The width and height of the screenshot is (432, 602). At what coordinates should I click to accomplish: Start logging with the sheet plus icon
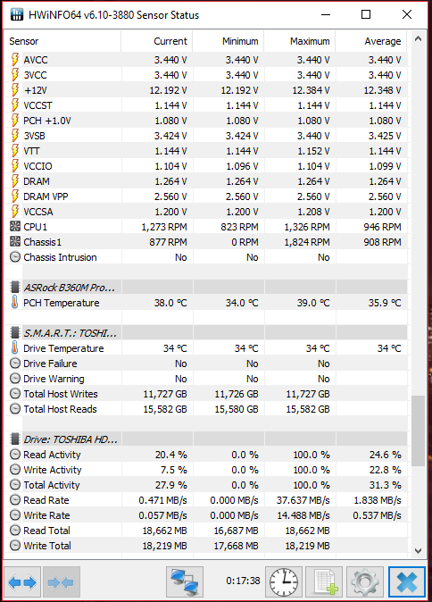[325, 582]
